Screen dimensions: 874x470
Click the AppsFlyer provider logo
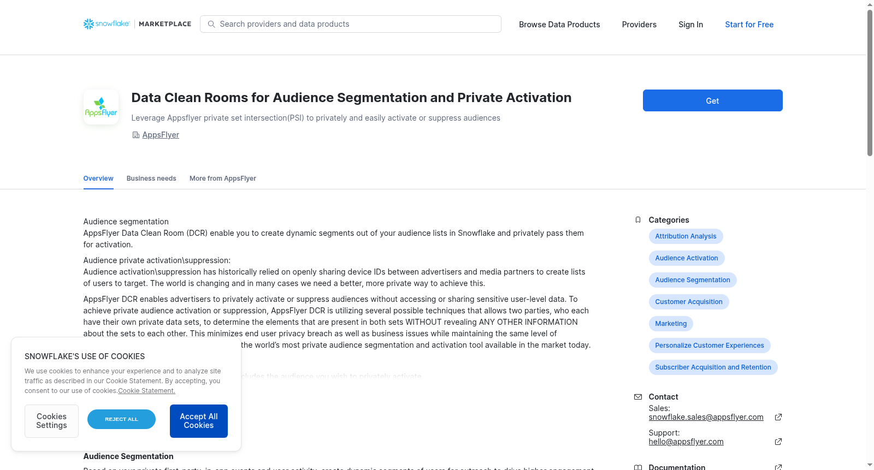(101, 107)
